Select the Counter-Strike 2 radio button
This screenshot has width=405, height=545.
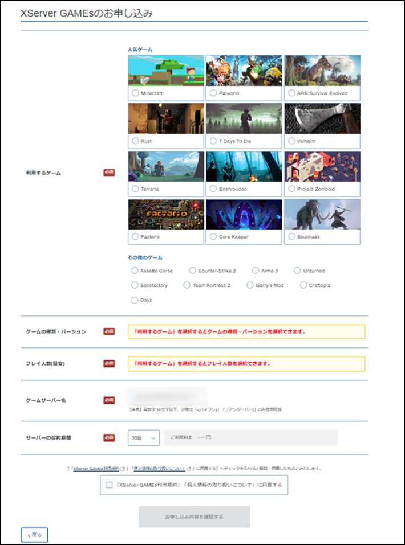192,271
